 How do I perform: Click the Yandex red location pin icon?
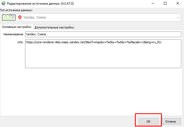[x=20, y=18]
